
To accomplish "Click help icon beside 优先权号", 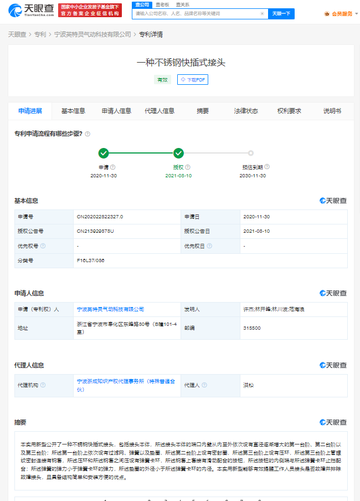I will pos(43,246).
